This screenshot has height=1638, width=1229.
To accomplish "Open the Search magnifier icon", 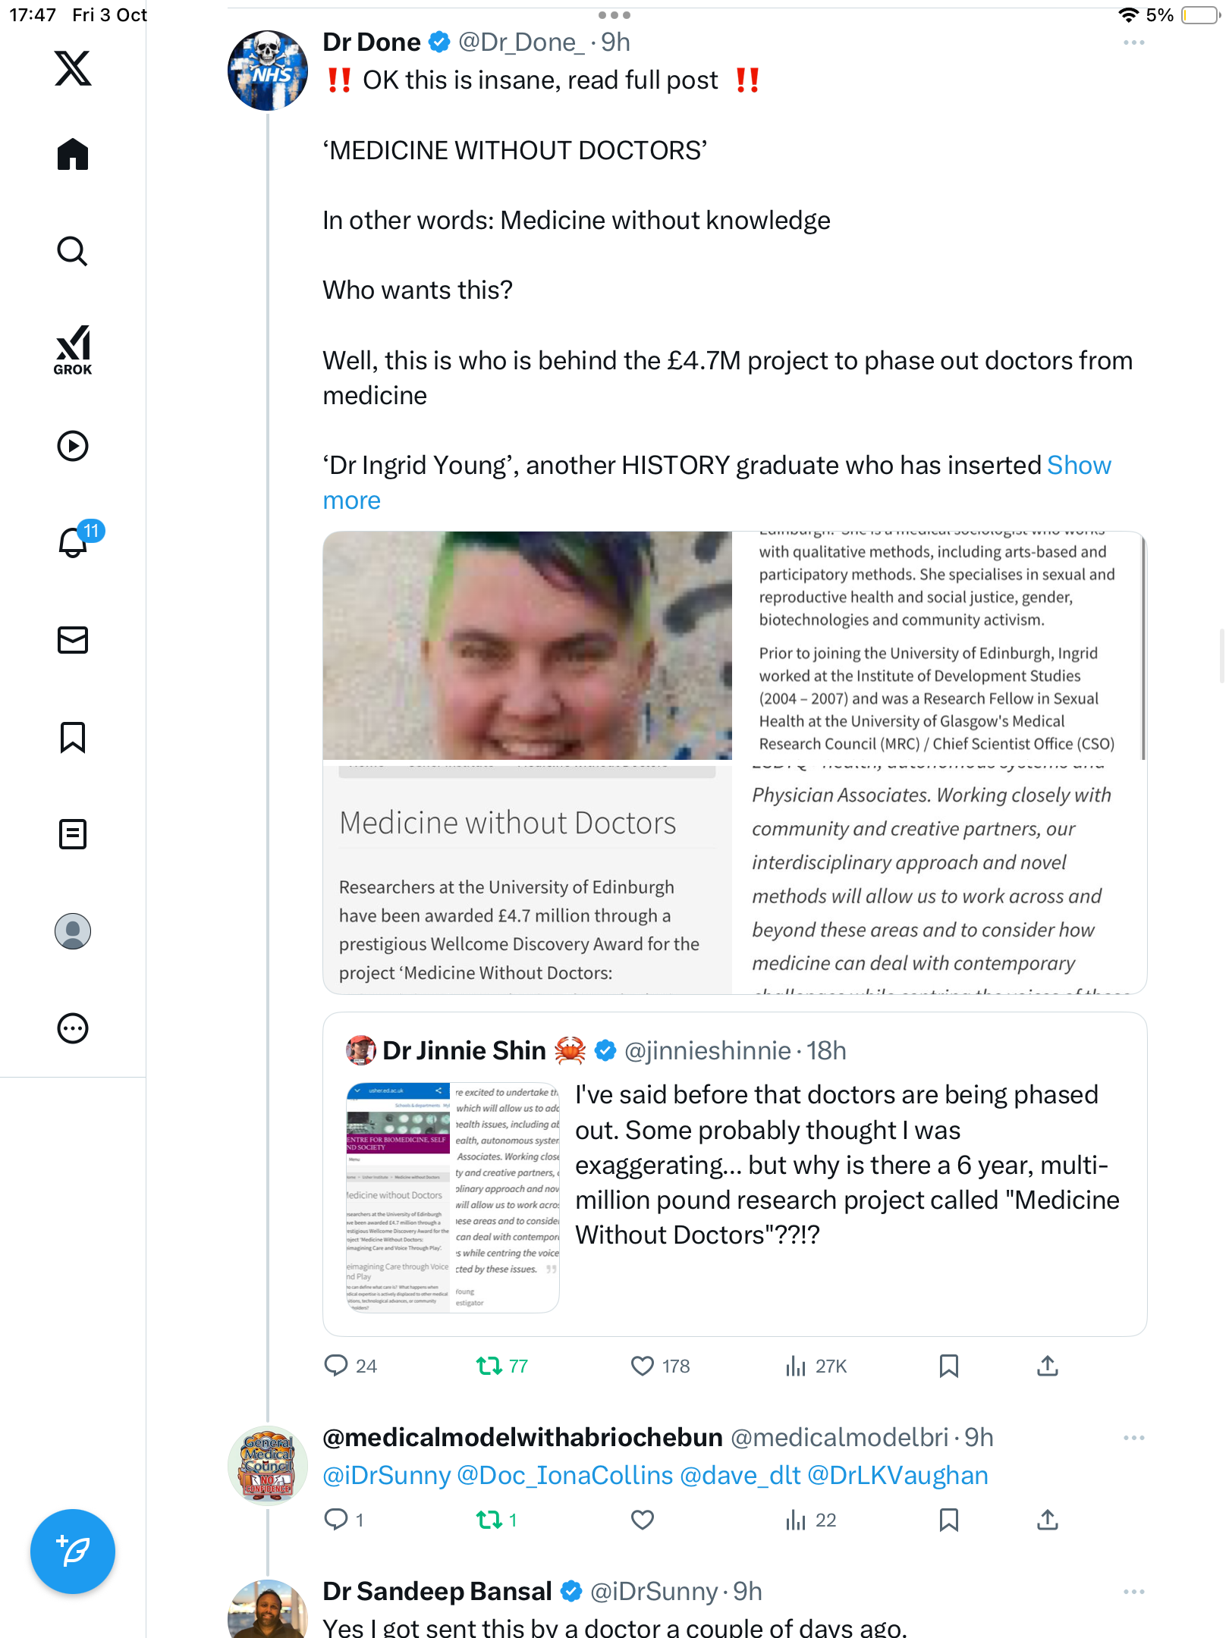I will [x=73, y=251].
